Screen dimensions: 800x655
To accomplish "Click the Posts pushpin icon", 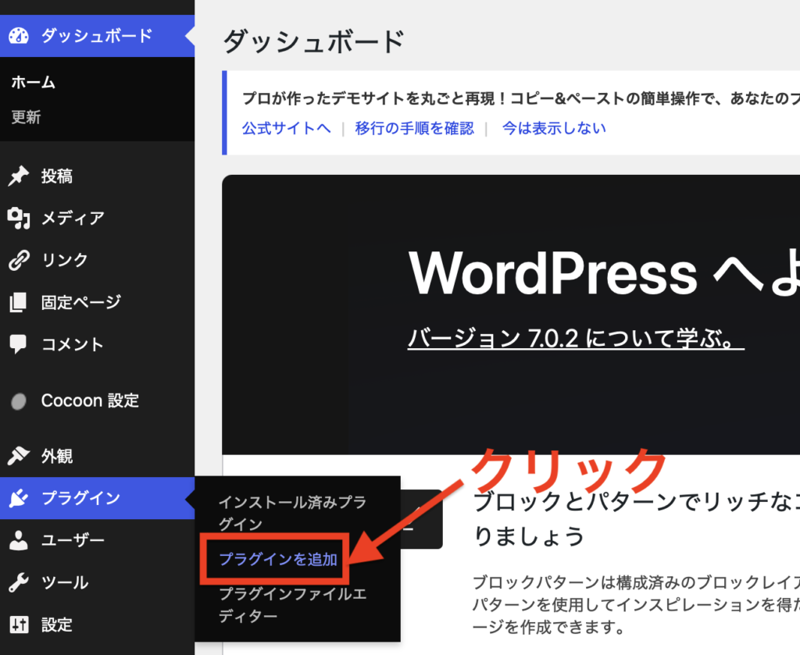I will (x=19, y=176).
